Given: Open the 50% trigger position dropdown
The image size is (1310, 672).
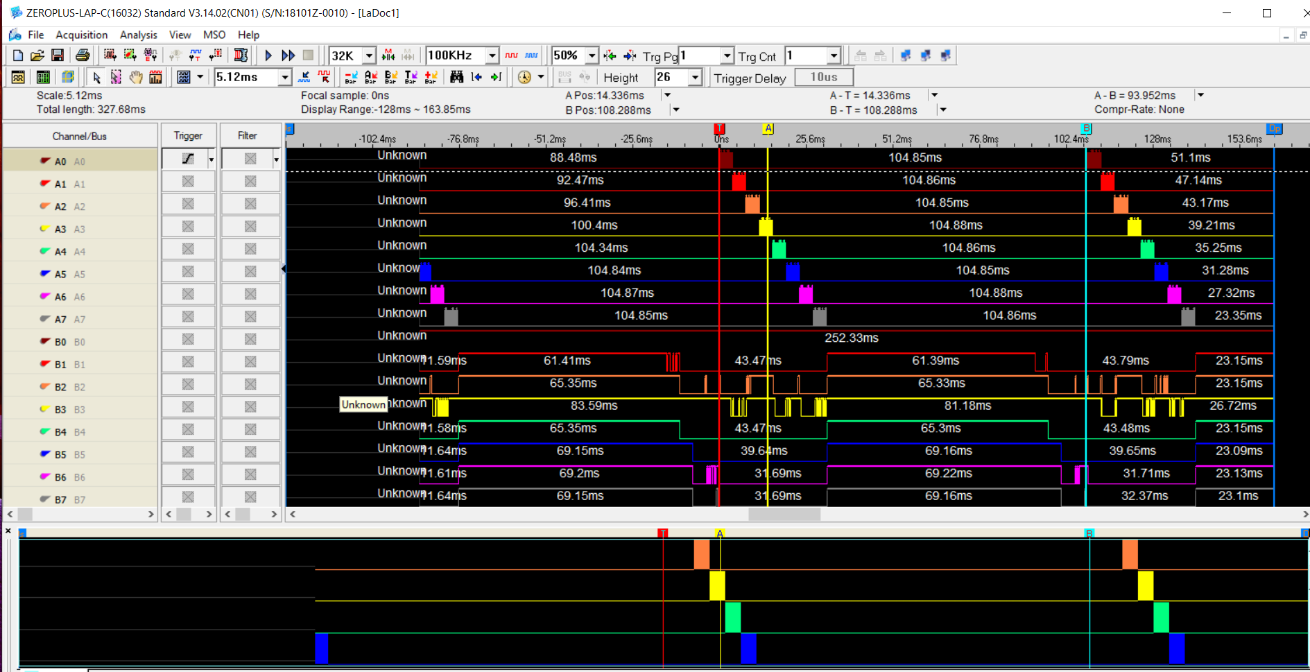Looking at the screenshot, I should (x=592, y=55).
